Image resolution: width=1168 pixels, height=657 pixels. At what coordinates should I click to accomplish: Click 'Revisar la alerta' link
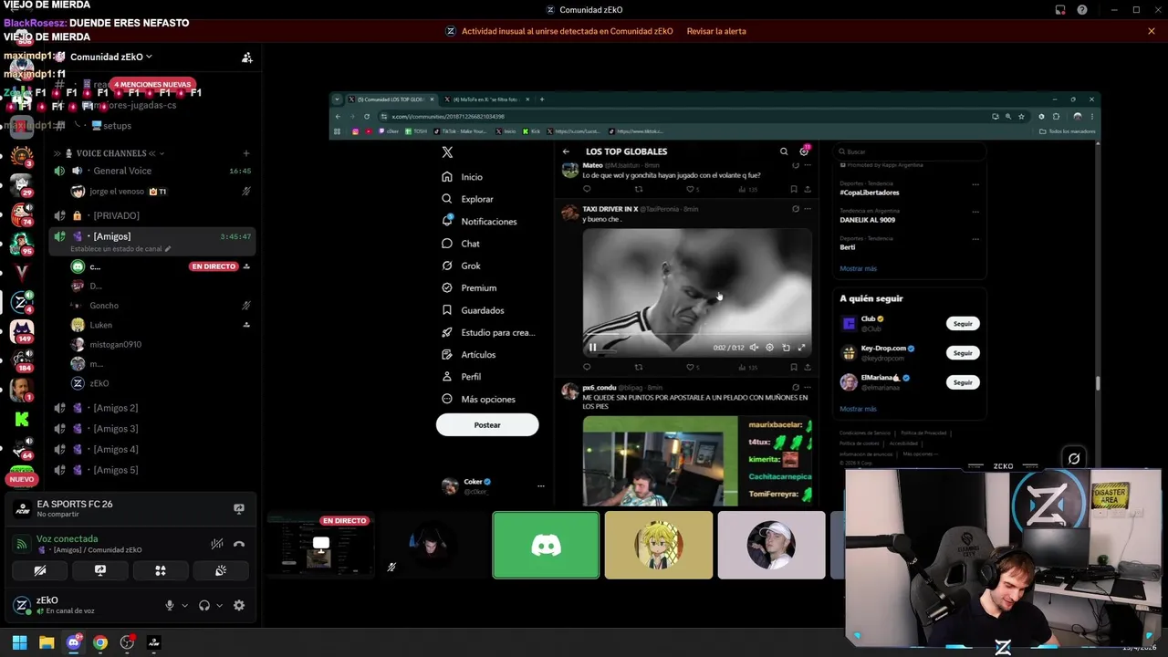point(716,31)
